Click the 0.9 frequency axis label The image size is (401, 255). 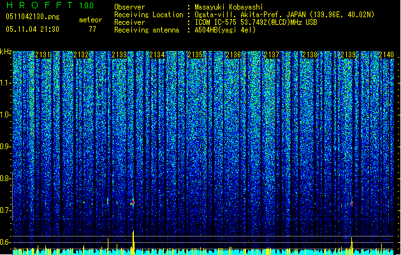click(x=6, y=147)
